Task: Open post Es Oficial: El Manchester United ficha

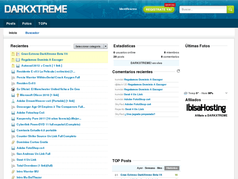Action: point(48,89)
